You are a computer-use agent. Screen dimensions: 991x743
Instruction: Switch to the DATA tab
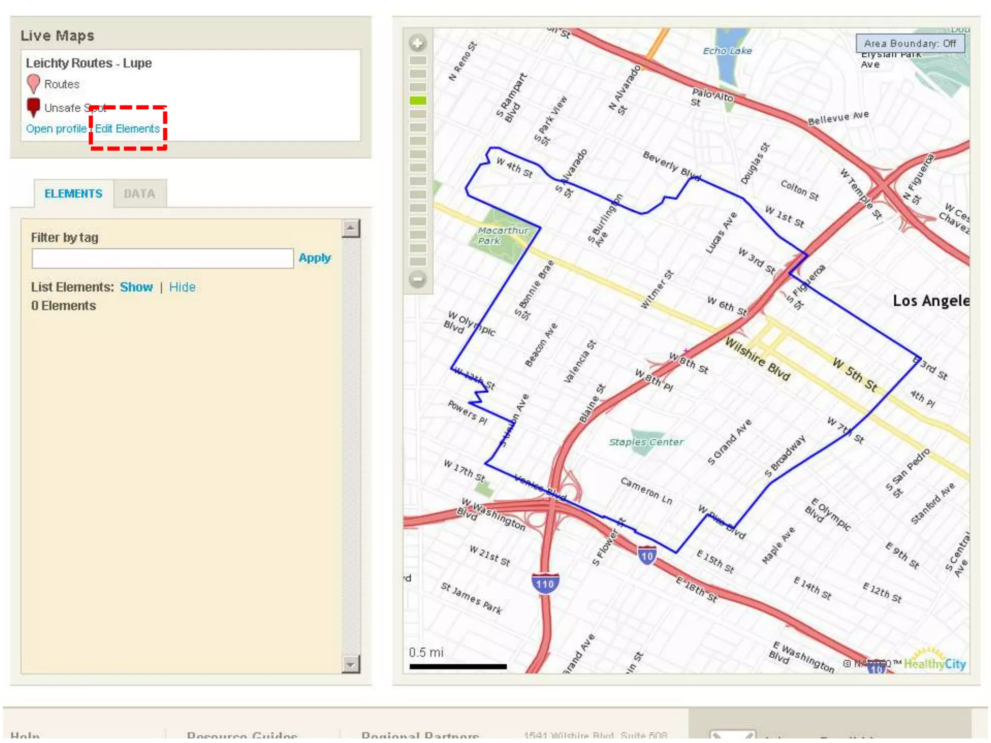coord(139,193)
